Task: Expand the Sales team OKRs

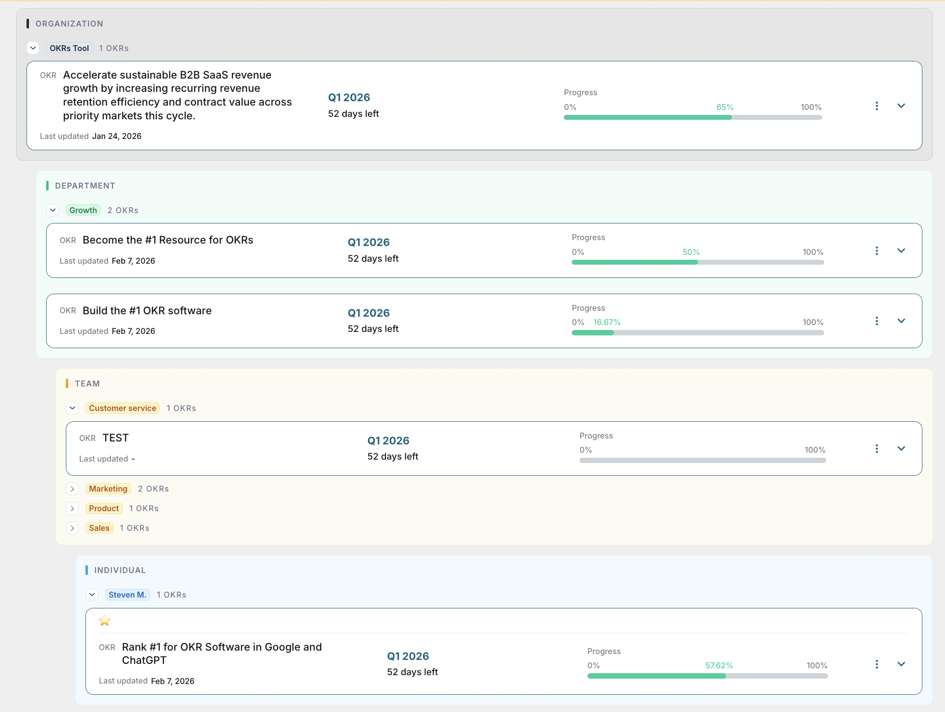Action: (x=72, y=528)
